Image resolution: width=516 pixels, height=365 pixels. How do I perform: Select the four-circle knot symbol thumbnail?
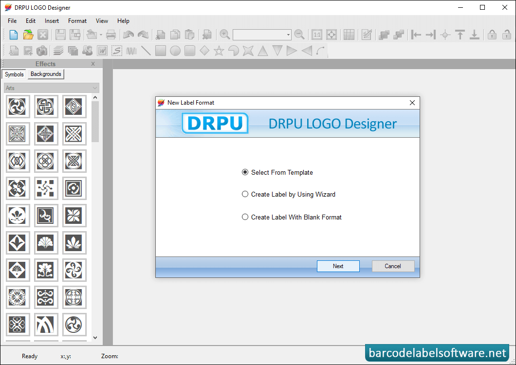coord(46,161)
